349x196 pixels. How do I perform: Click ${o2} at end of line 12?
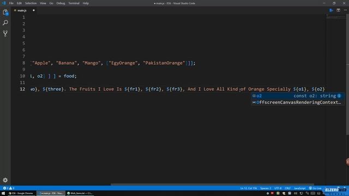pyautogui.click(x=318, y=89)
